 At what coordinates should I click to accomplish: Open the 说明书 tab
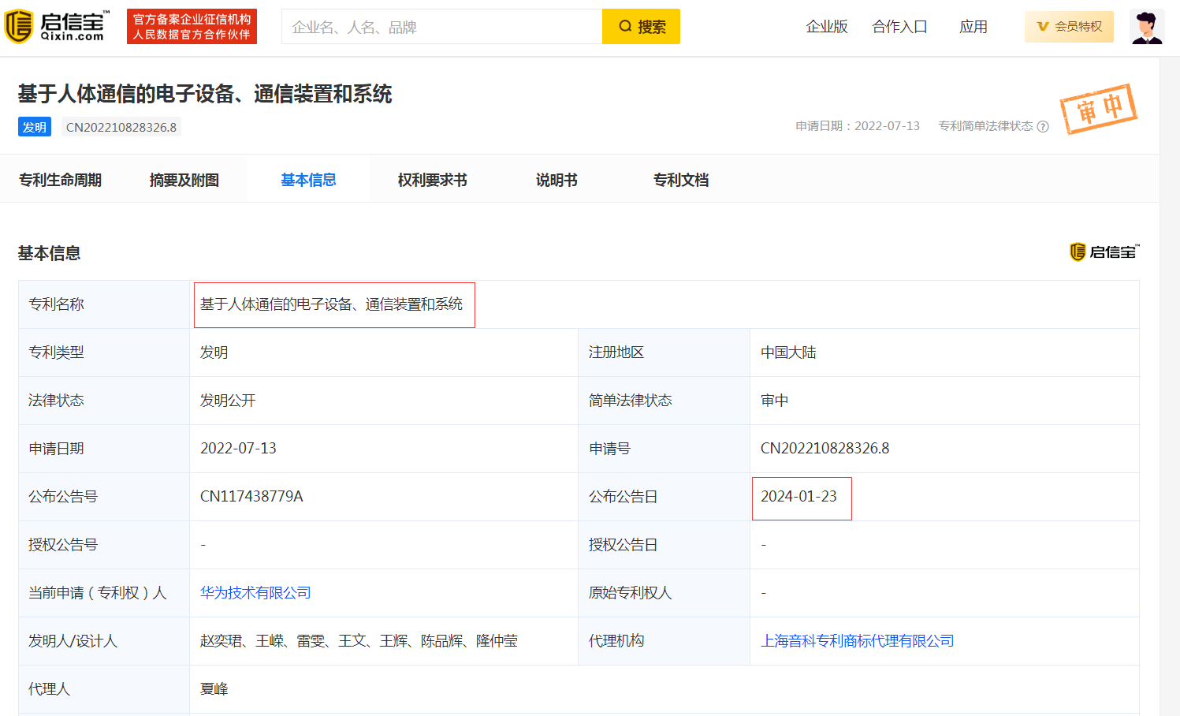(x=556, y=180)
